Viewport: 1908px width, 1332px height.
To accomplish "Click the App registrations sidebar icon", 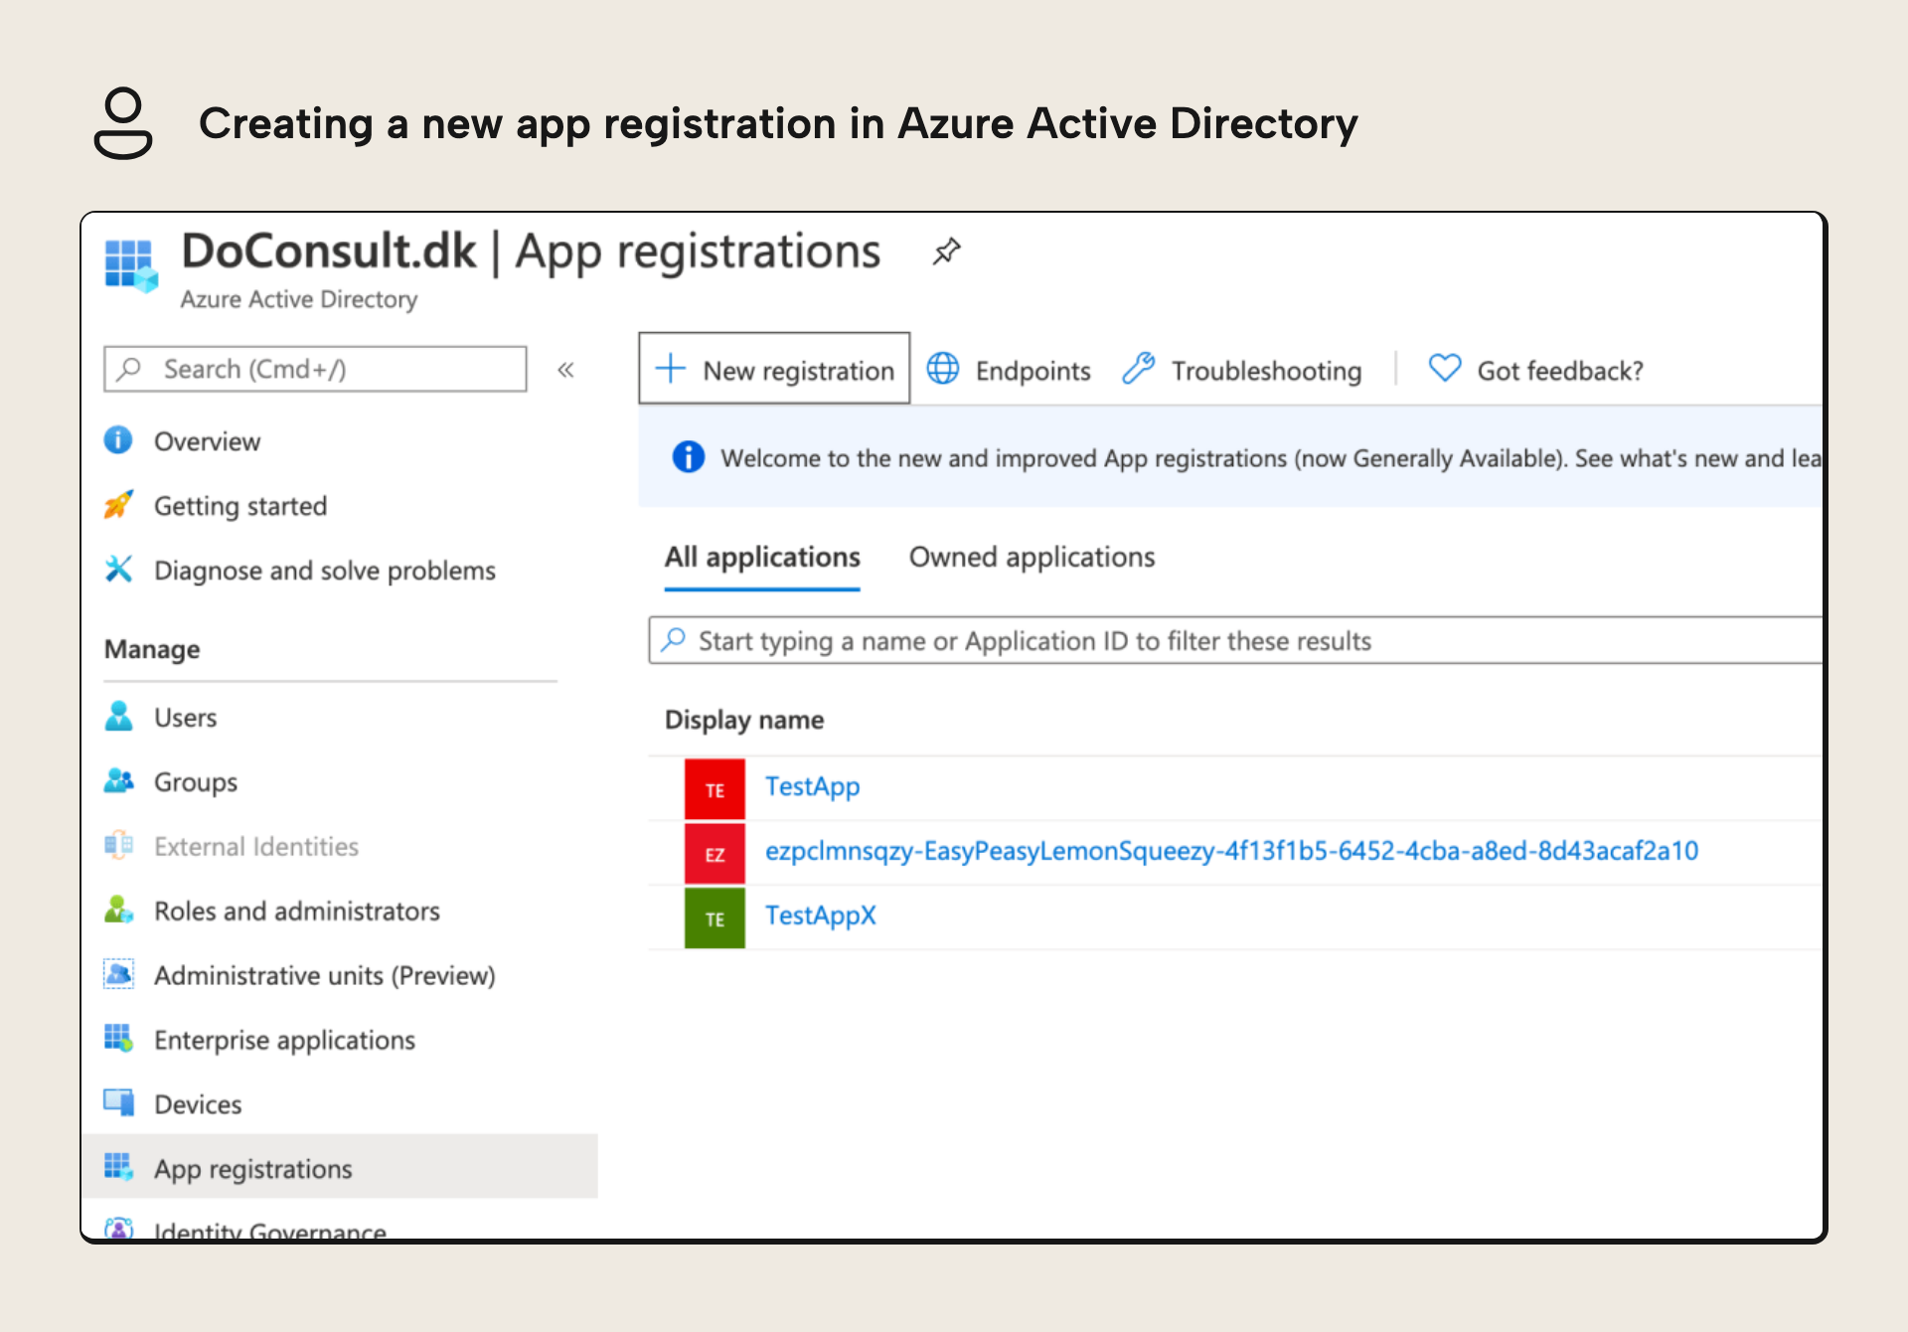I will click(x=118, y=1167).
